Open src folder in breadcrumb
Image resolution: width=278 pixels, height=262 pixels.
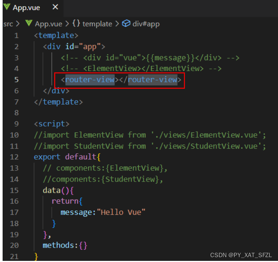click(8, 24)
